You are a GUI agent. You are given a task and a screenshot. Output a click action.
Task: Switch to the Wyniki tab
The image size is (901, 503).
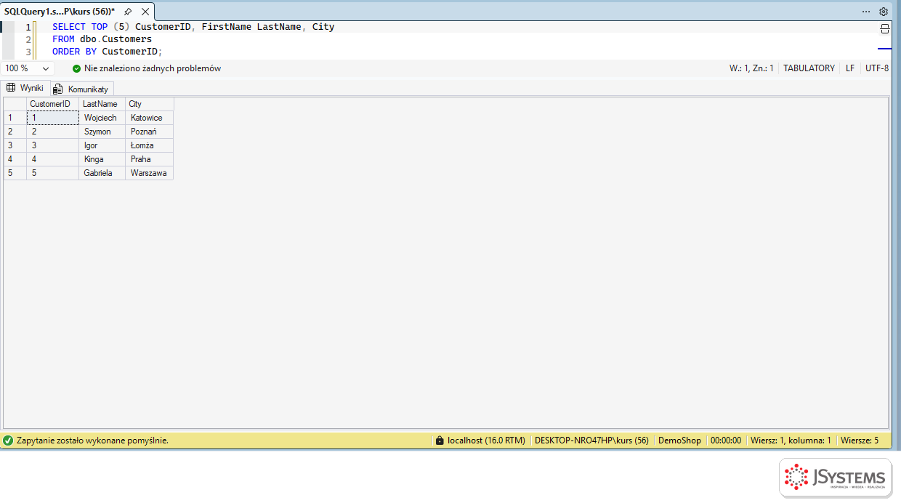click(x=25, y=88)
